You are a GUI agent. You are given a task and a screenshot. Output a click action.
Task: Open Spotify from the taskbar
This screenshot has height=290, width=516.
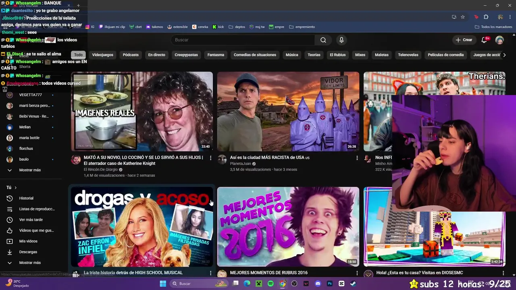[270, 284]
